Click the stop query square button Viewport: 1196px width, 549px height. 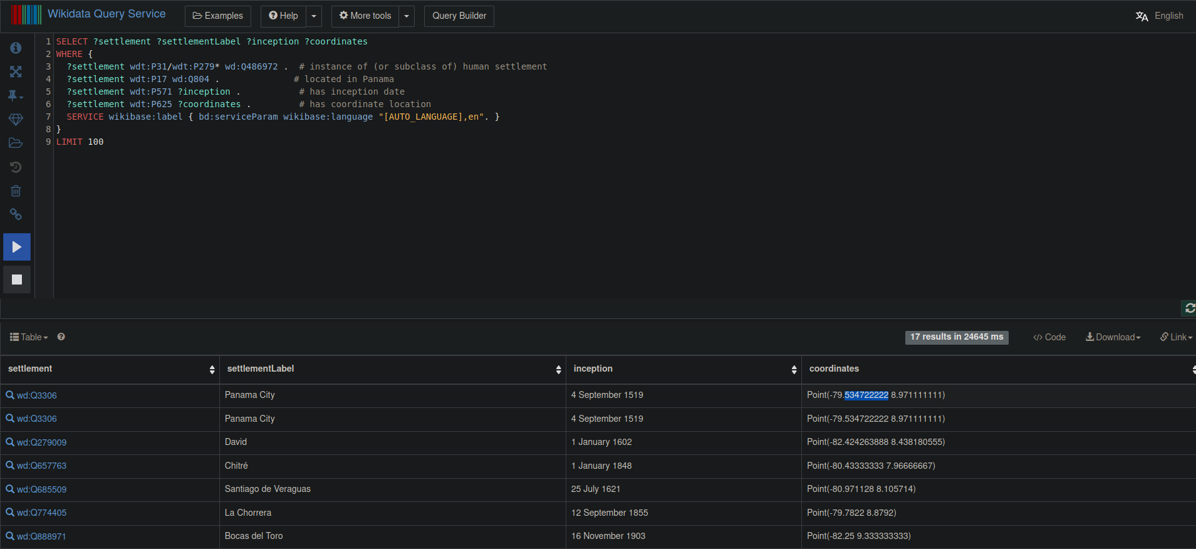point(17,280)
